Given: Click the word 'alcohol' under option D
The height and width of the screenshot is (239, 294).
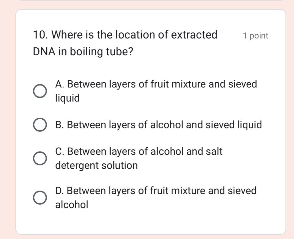Looking at the screenshot, I should tap(72, 204).
